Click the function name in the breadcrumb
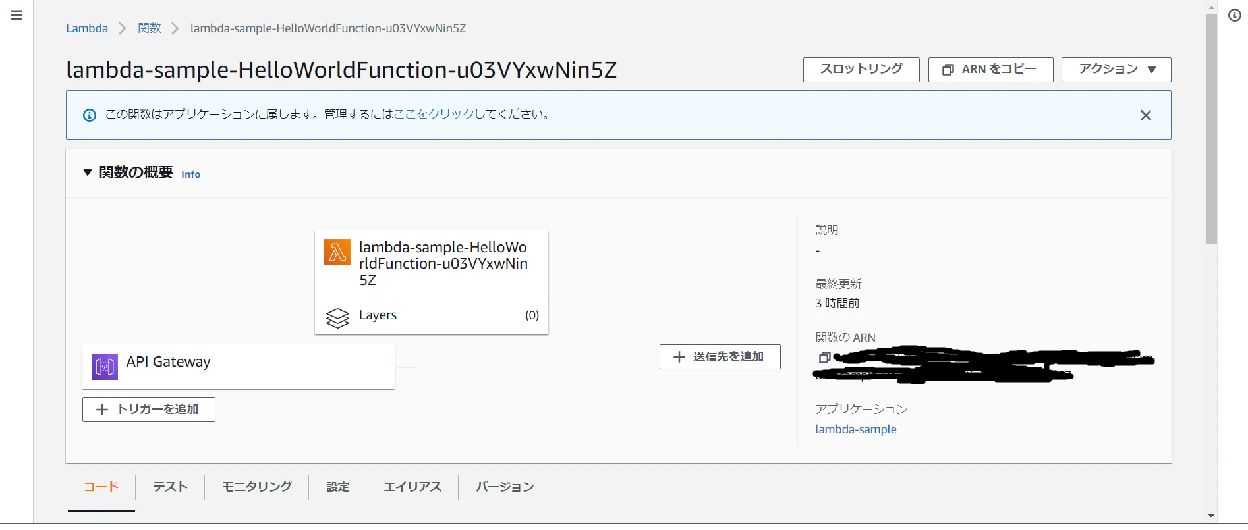The image size is (1248, 530). (x=328, y=28)
